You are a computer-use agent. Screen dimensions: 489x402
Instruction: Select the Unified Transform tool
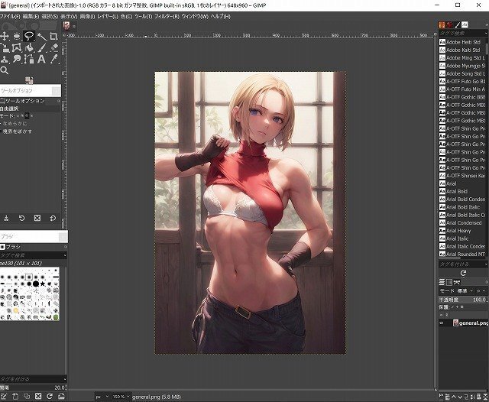[x=5, y=47]
